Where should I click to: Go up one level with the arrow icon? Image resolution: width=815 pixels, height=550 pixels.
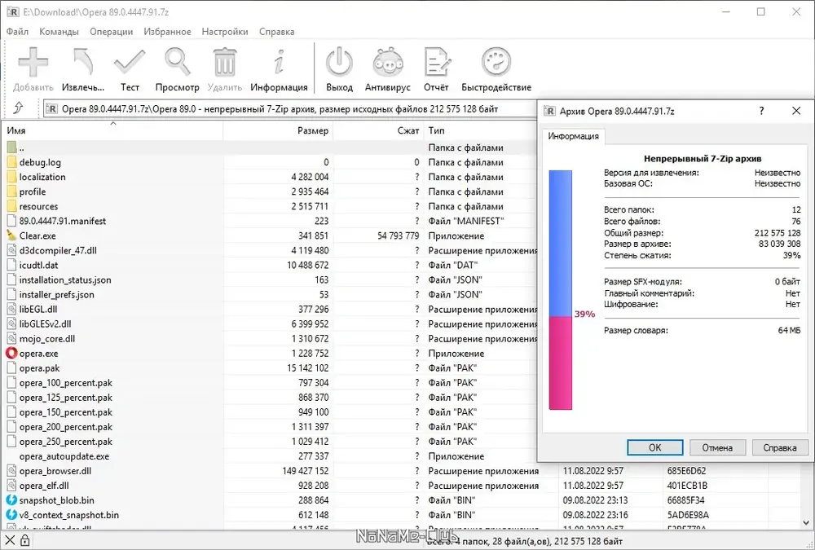click(x=19, y=108)
